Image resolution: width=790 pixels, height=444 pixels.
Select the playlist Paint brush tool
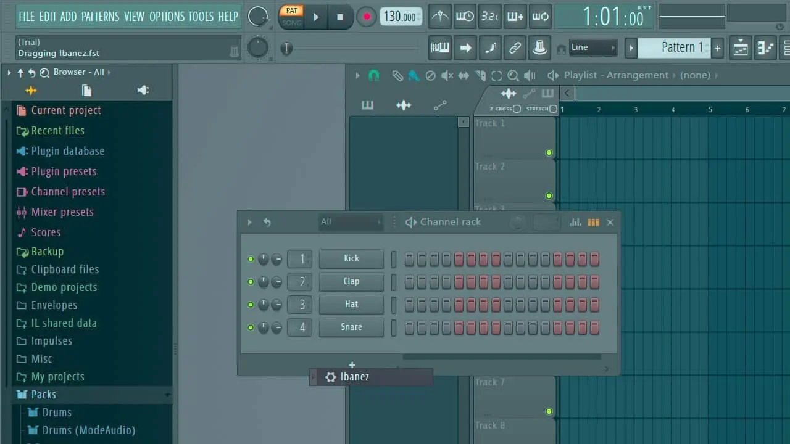tap(414, 75)
